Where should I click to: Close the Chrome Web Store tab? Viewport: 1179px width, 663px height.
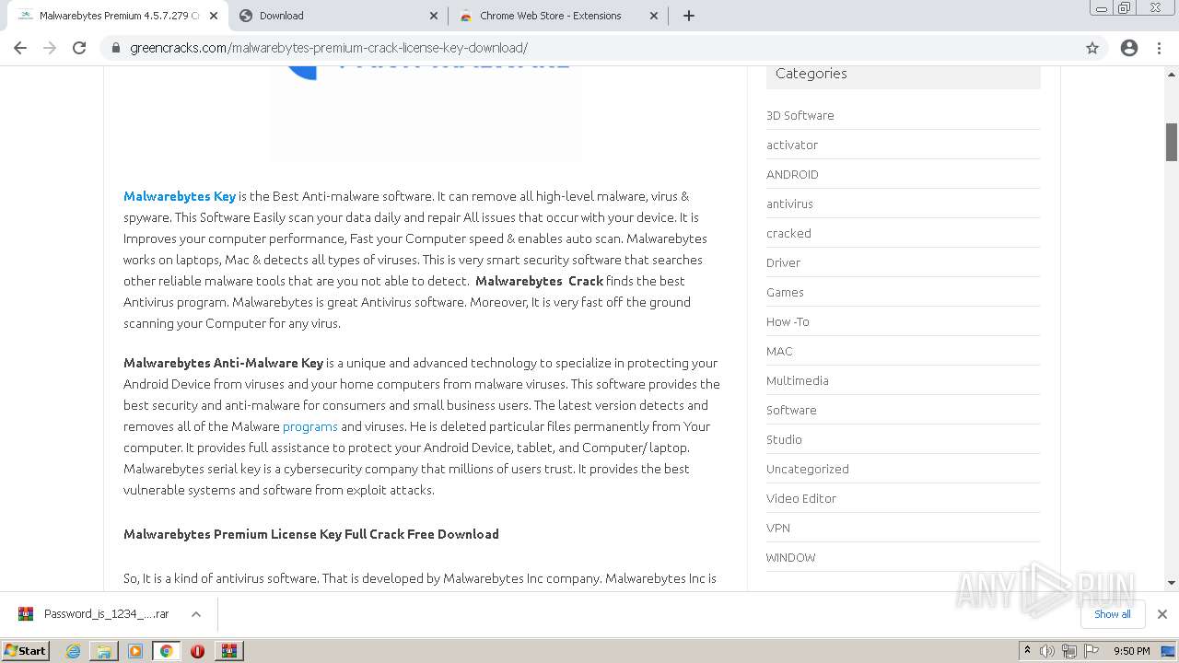(x=654, y=16)
